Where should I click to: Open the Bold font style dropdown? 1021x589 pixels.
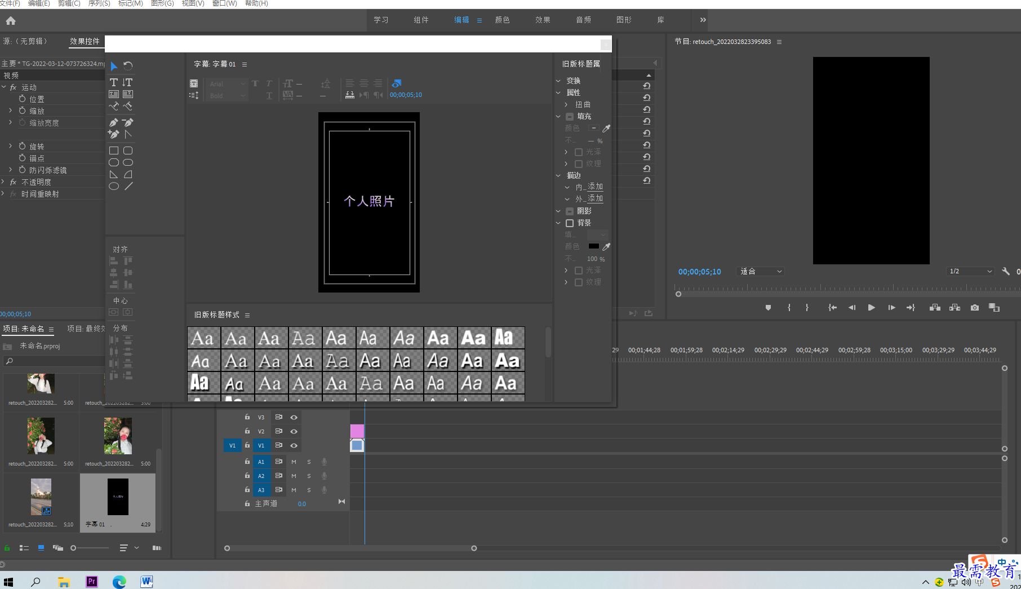pos(227,96)
